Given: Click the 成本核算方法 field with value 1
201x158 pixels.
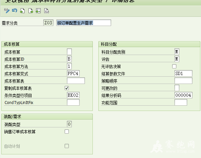Looking at the screenshot, I should pos(69,66).
